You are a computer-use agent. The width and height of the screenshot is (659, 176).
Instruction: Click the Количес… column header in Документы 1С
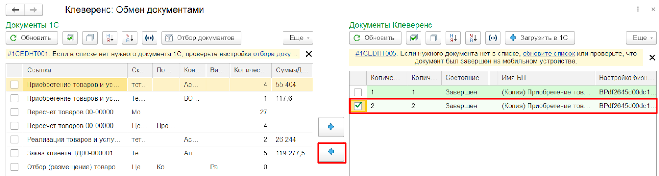click(250, 70)
